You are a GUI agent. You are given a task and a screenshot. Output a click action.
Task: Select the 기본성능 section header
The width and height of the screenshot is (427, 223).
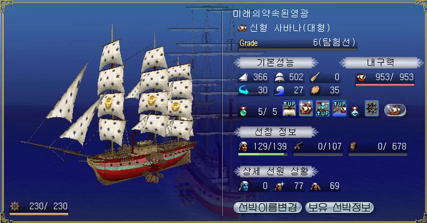pos(276,63)
